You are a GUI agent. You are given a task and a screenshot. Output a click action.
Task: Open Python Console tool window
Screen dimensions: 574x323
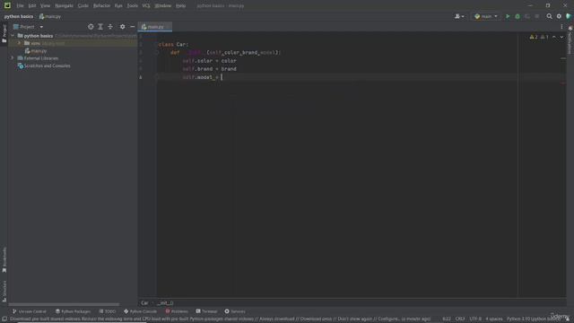pyautogui.click(x=140, y=311)
